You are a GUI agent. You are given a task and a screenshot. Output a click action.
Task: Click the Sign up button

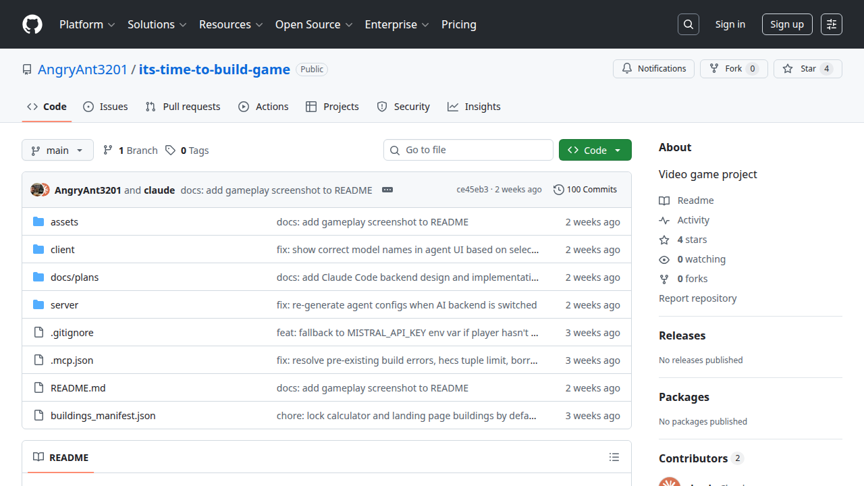787,24
